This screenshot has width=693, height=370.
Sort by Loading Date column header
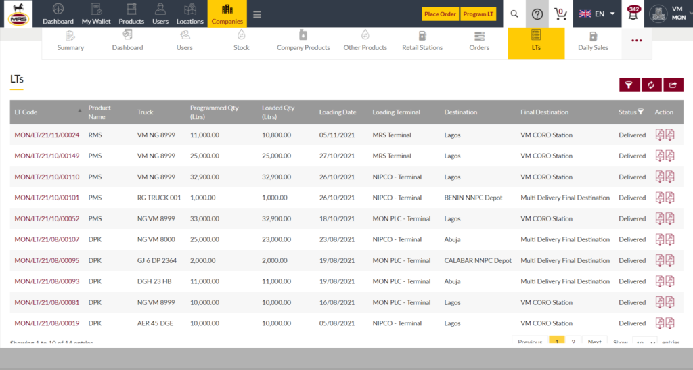338,112
